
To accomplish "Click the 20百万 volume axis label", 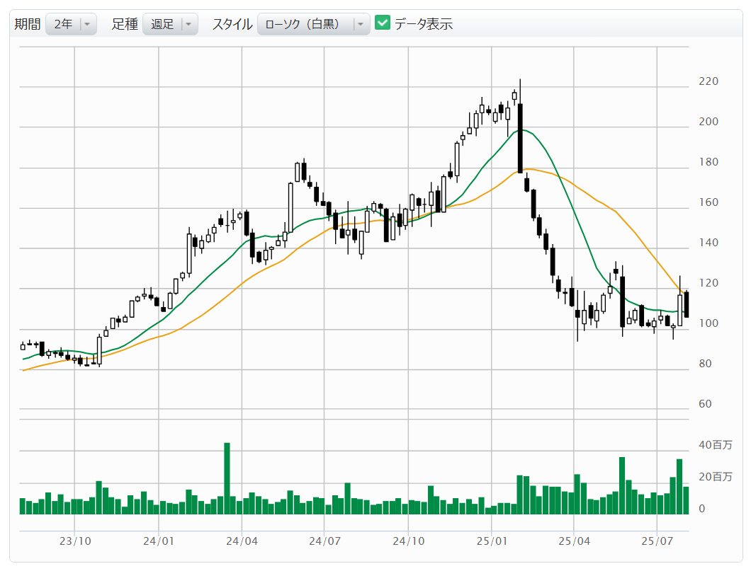I will click(x=716, y=477).
